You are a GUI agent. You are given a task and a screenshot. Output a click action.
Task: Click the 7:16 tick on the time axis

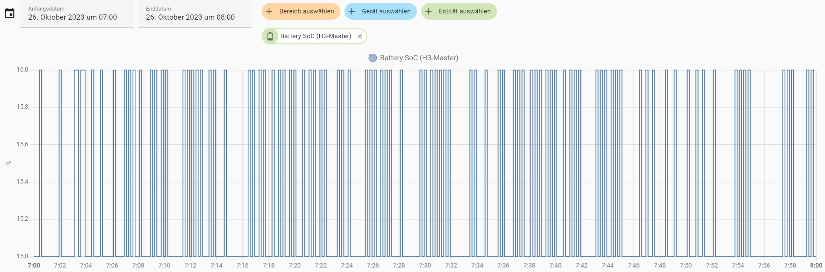[243, 265]
